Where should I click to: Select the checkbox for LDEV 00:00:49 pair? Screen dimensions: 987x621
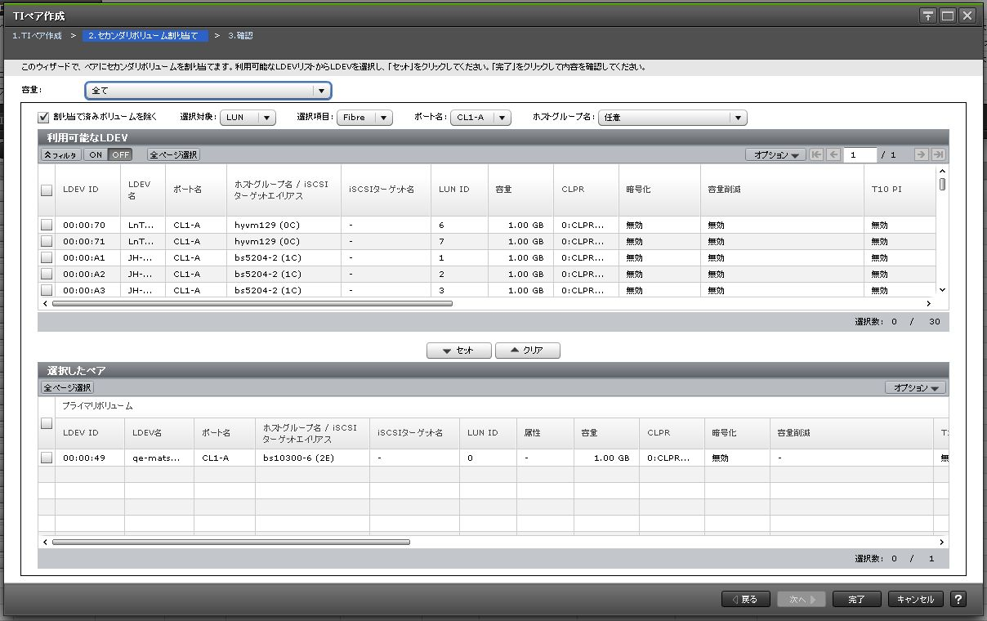[47, 458]
